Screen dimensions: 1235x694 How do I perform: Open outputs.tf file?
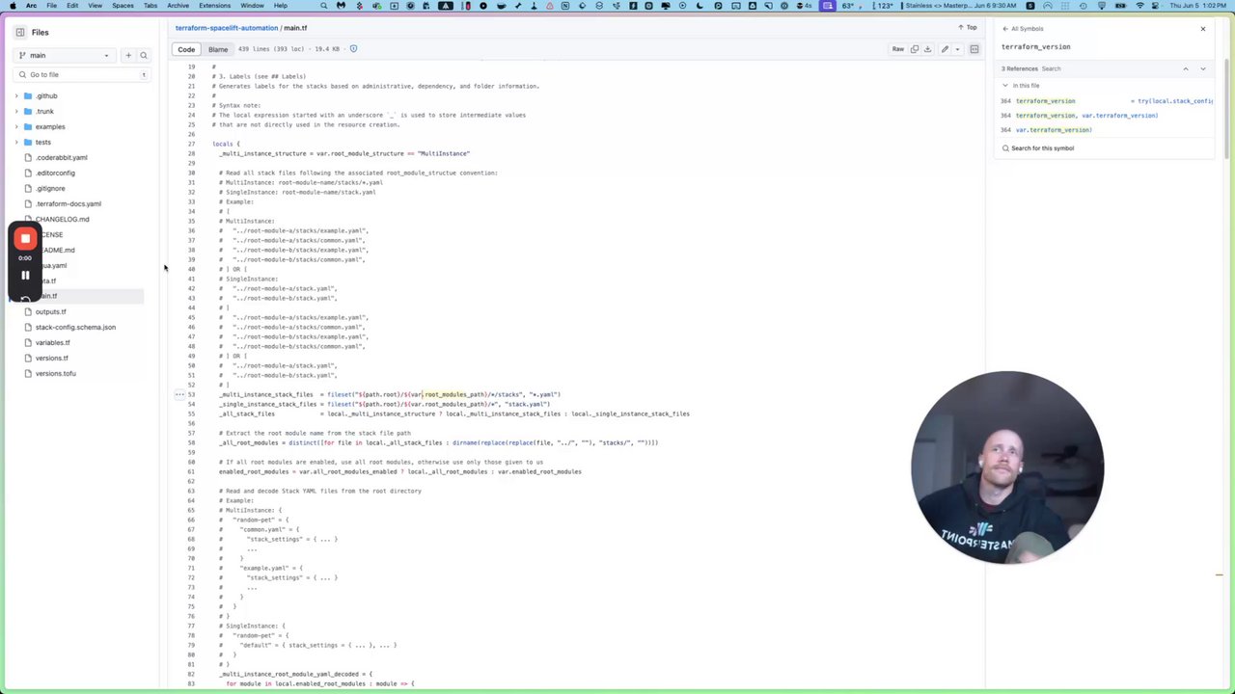coord(51,311)
